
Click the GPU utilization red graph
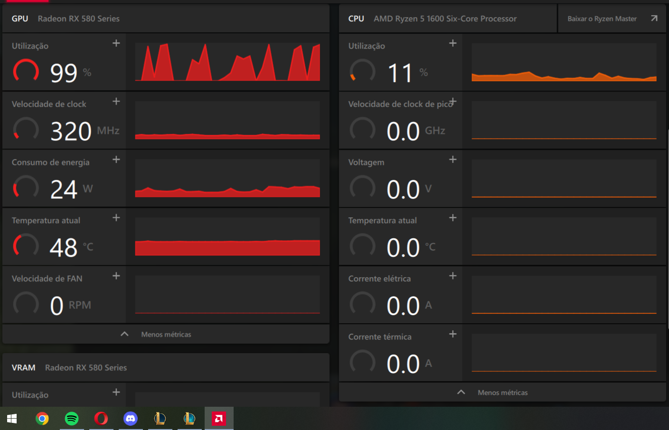click(227, 62)
